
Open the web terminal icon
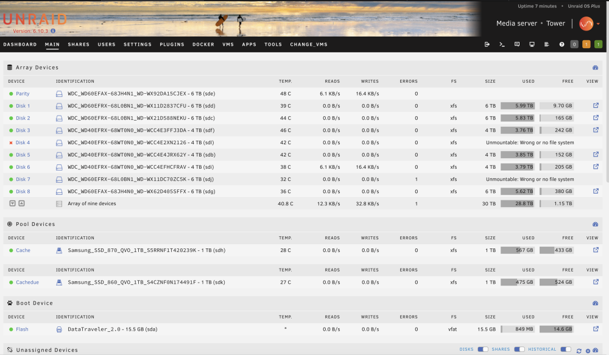(x=502, y=44)
